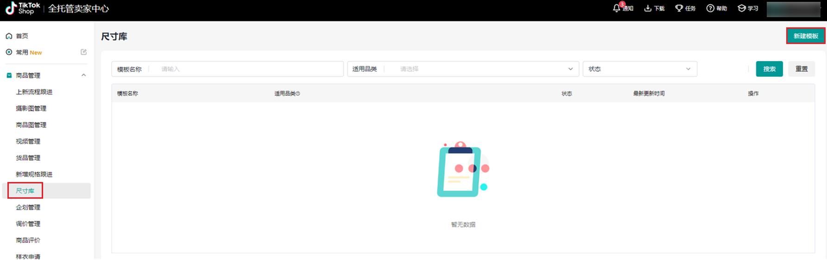
Task: Click the info icon next to 适用品类 header
Action: pos(298,94)
